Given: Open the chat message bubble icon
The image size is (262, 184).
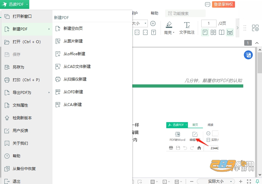Looking at the screenshot, I should click(x=208, y=4).
